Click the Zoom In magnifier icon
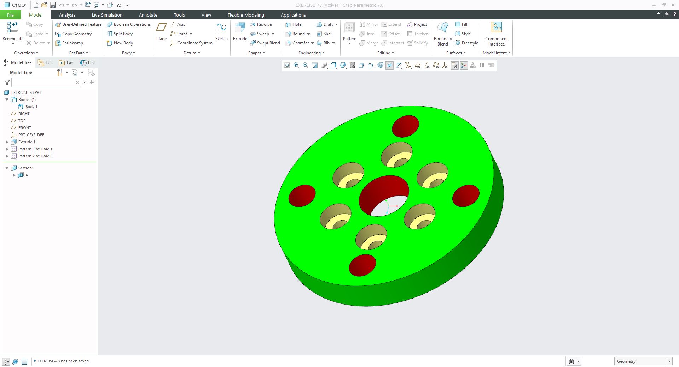This screenshot has height=367, width=679. point(296,65)
